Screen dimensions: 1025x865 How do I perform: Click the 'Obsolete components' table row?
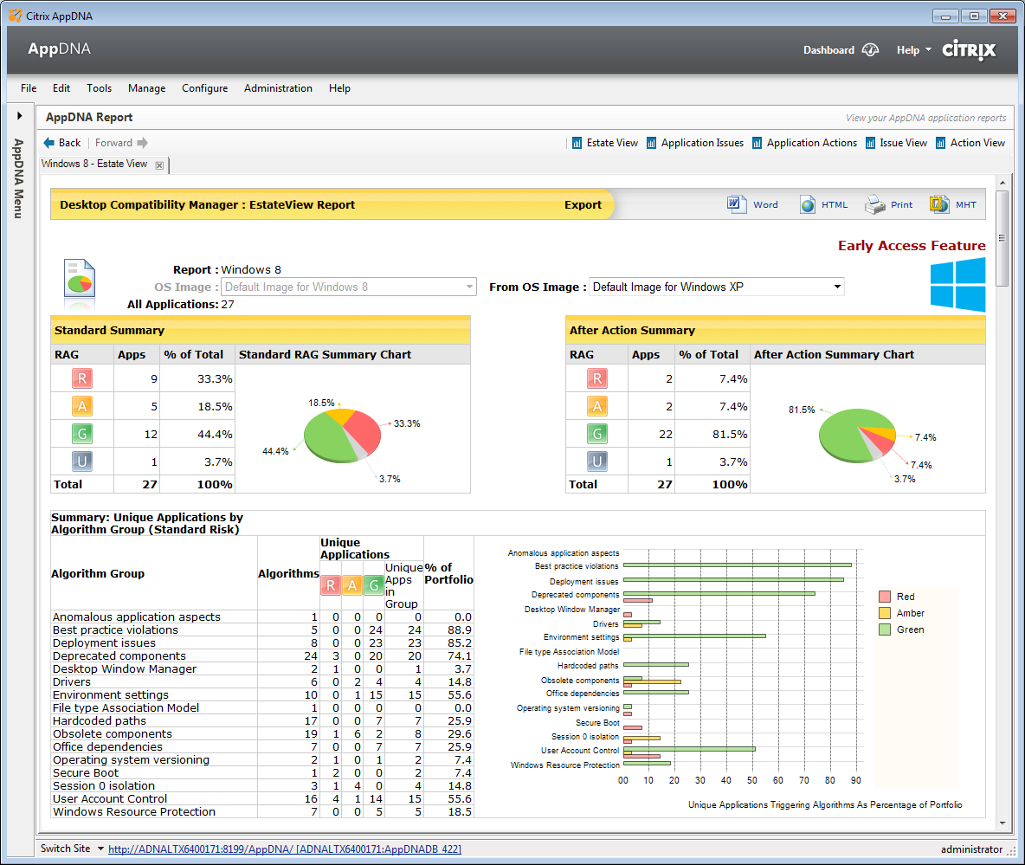tap(262, 733)
